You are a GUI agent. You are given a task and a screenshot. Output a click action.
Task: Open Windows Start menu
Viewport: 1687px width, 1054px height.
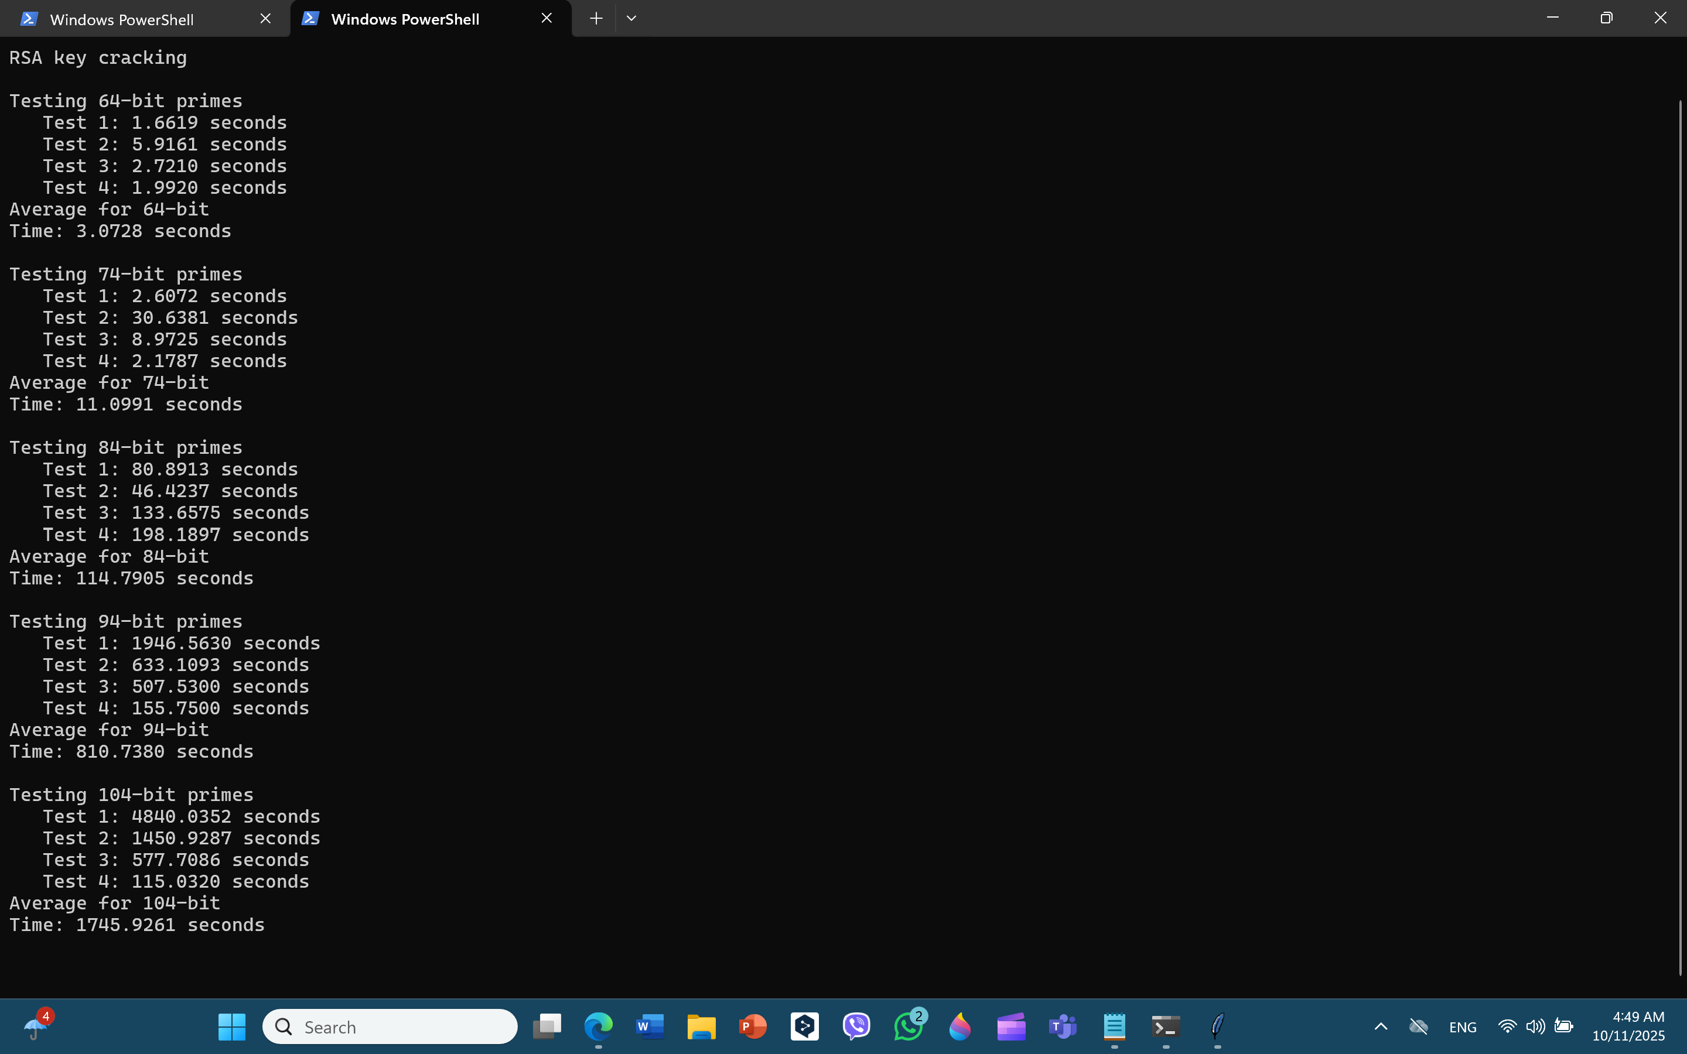click(231, 1026)
